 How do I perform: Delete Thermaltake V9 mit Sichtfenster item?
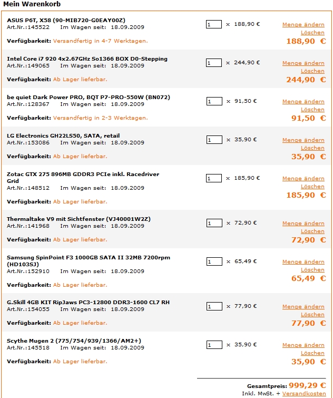pos(312,231)
